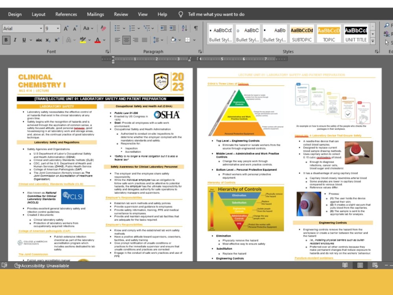Open the Mailings tab

tap(95, 14)
